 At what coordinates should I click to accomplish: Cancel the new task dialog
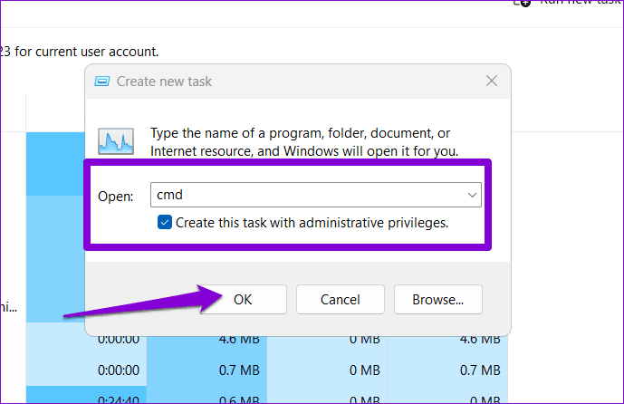(x=340, y=299)
